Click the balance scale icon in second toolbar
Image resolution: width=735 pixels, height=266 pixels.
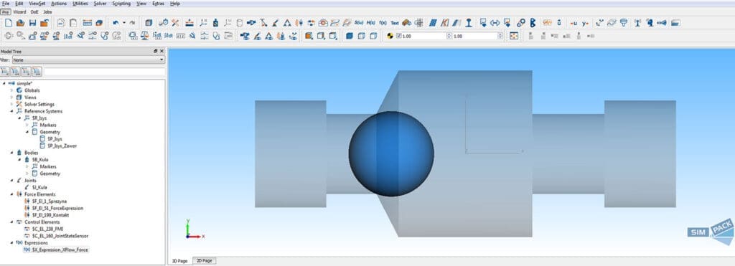(x=145, y=36)
